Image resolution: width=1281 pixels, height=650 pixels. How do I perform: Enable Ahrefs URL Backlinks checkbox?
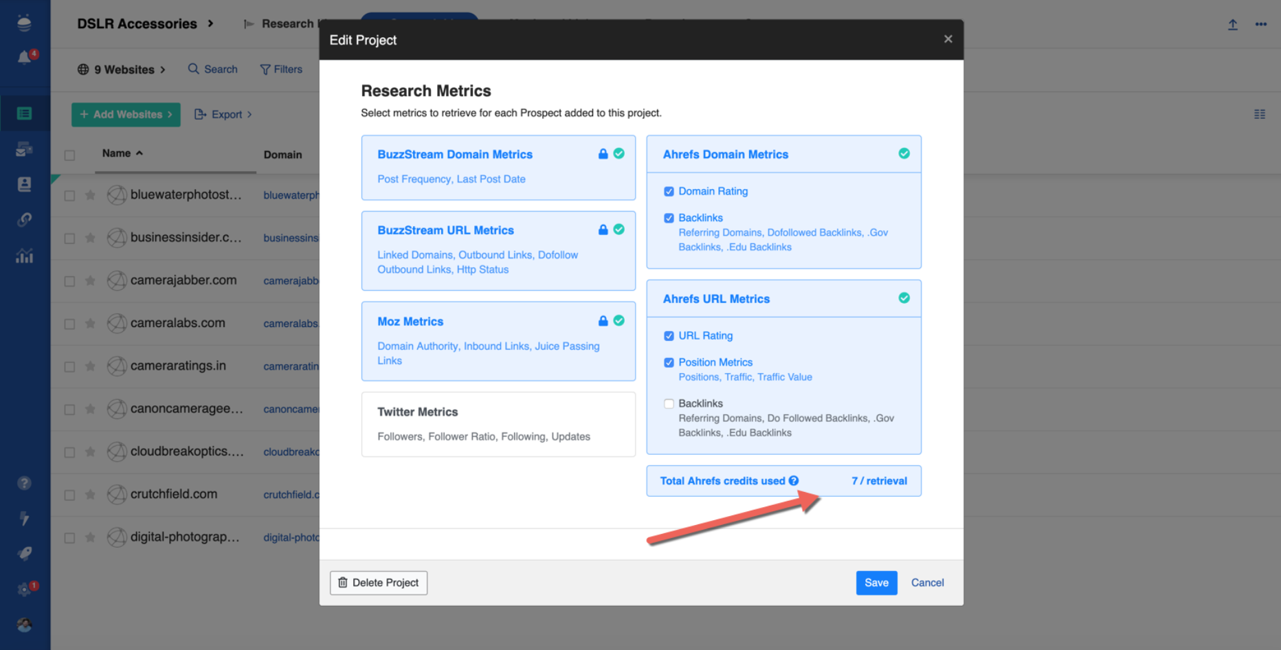coord(669,404)
